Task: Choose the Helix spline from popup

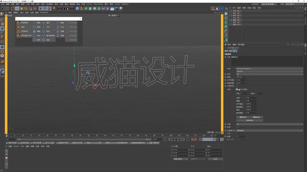Action: coord(36,32)
